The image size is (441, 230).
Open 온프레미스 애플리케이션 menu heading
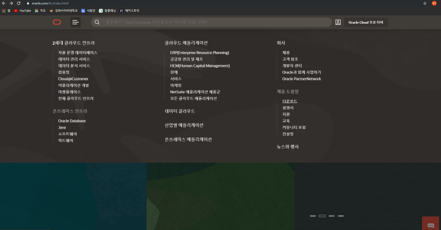188,140
